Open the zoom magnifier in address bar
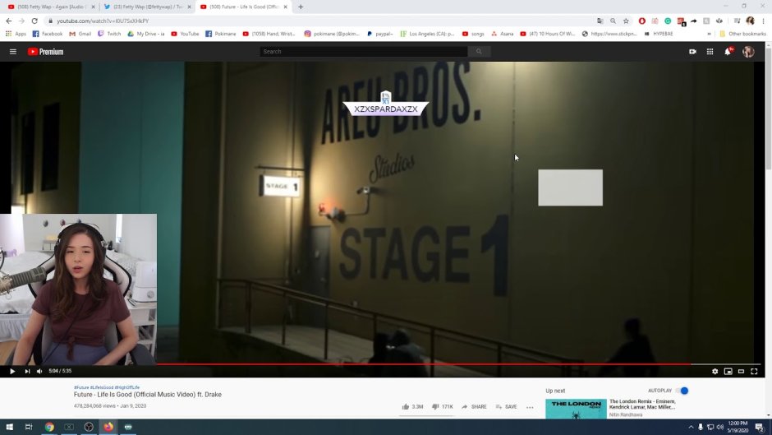The height and width of the screenshot is (435, 772). (x=613, y=21)
